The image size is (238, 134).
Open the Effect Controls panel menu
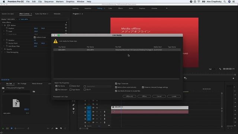[31, 14]
